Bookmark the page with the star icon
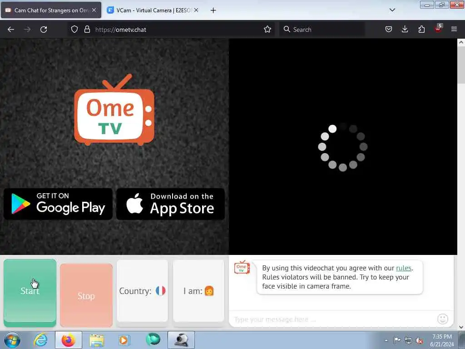 [x=267, y=30]
